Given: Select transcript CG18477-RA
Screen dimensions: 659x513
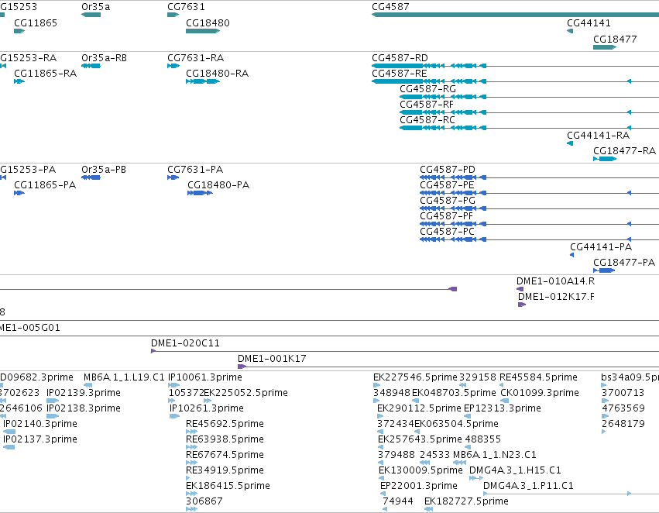Looking at the screenshot, I should [x=605, y=159].
